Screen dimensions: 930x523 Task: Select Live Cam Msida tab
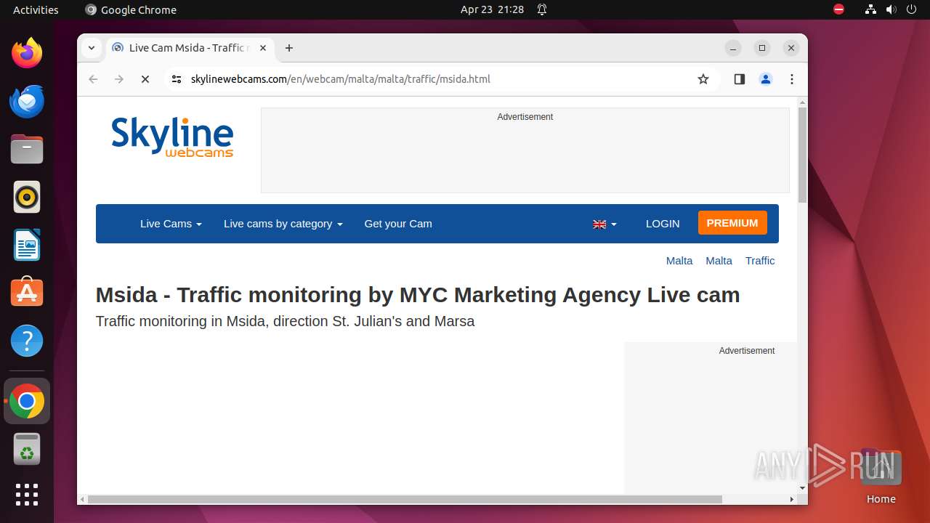tap(189, 48)
